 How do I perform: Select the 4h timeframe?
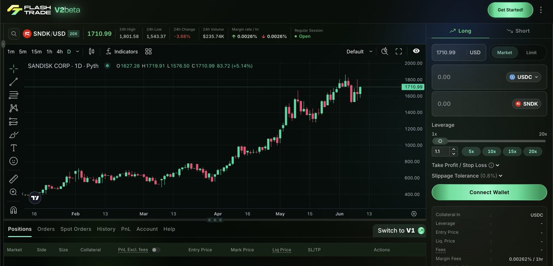click(59, 52)
